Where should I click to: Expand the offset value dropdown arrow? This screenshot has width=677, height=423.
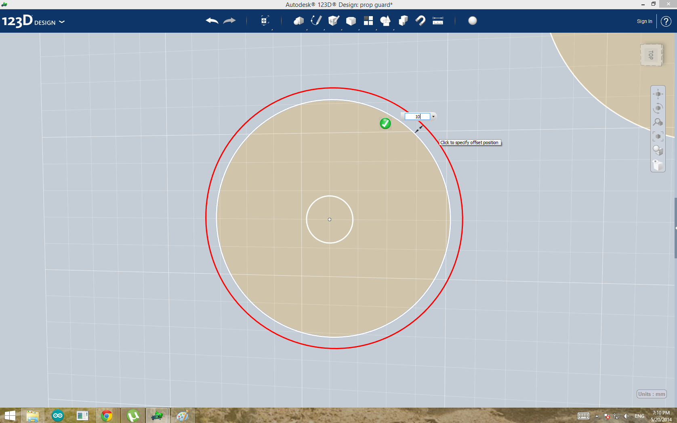(433, 117)
